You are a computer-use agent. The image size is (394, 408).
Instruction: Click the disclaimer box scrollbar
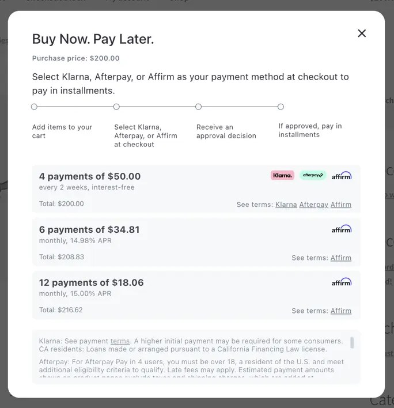352,343
